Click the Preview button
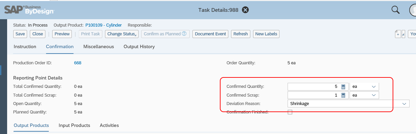Viewport: 416px width, 134px height. point(62,34)
